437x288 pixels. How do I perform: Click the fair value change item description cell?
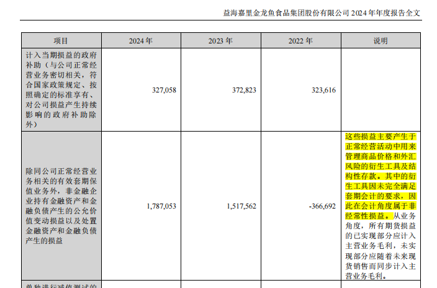point(61,205)
